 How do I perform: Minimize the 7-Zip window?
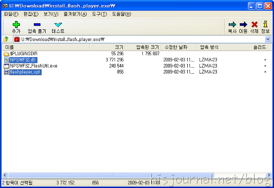pyautogui.click(x=251, y=6)
